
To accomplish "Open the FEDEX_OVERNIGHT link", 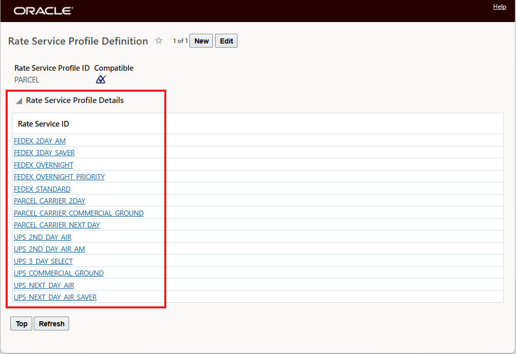I will 44,165.
